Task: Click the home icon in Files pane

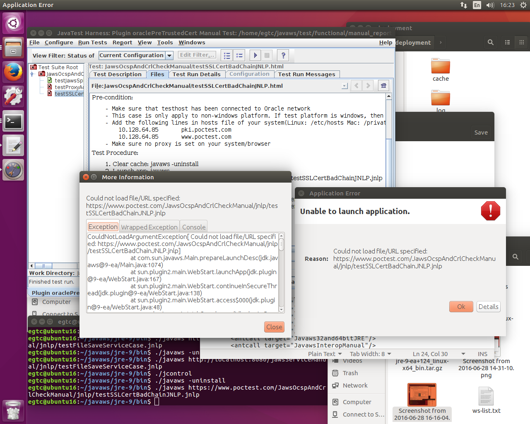Action: (383, 86)
